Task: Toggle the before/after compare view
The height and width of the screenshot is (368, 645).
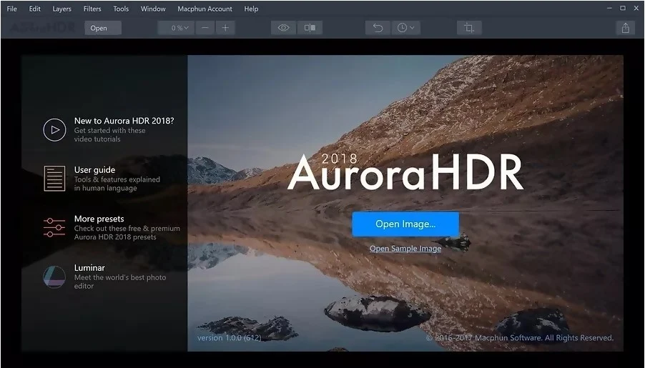Action: [310, 28]
